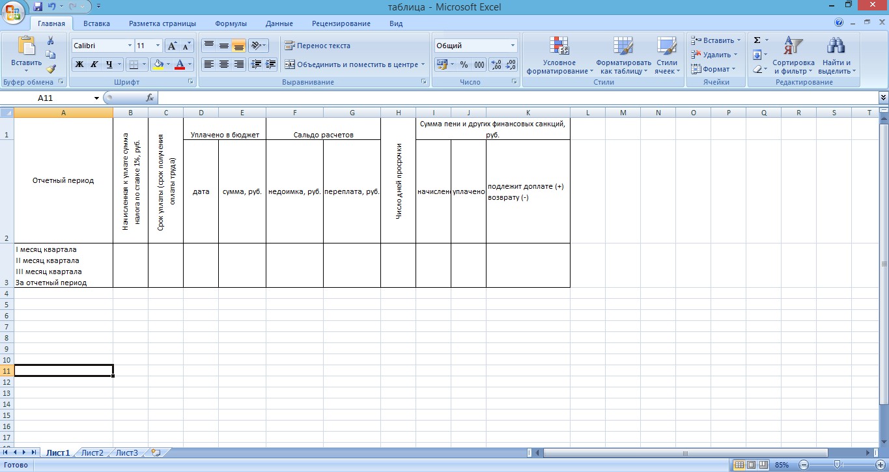The width and height of the screenshot is (889, 472).
Task: Apply percent style
Action: (x=464, y=64)
